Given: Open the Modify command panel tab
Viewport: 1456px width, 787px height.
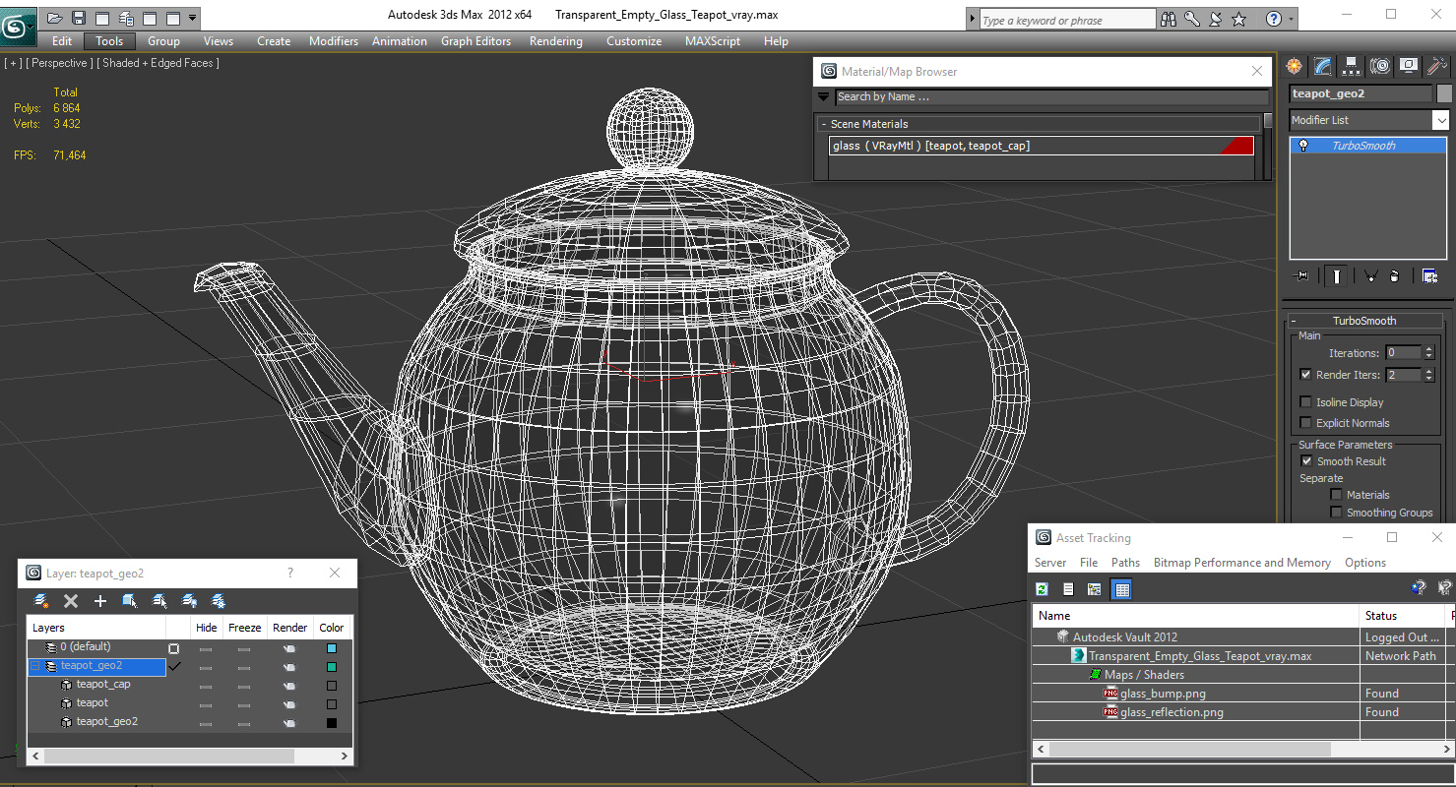Looking at the screenshot, I should point(1322,66).
